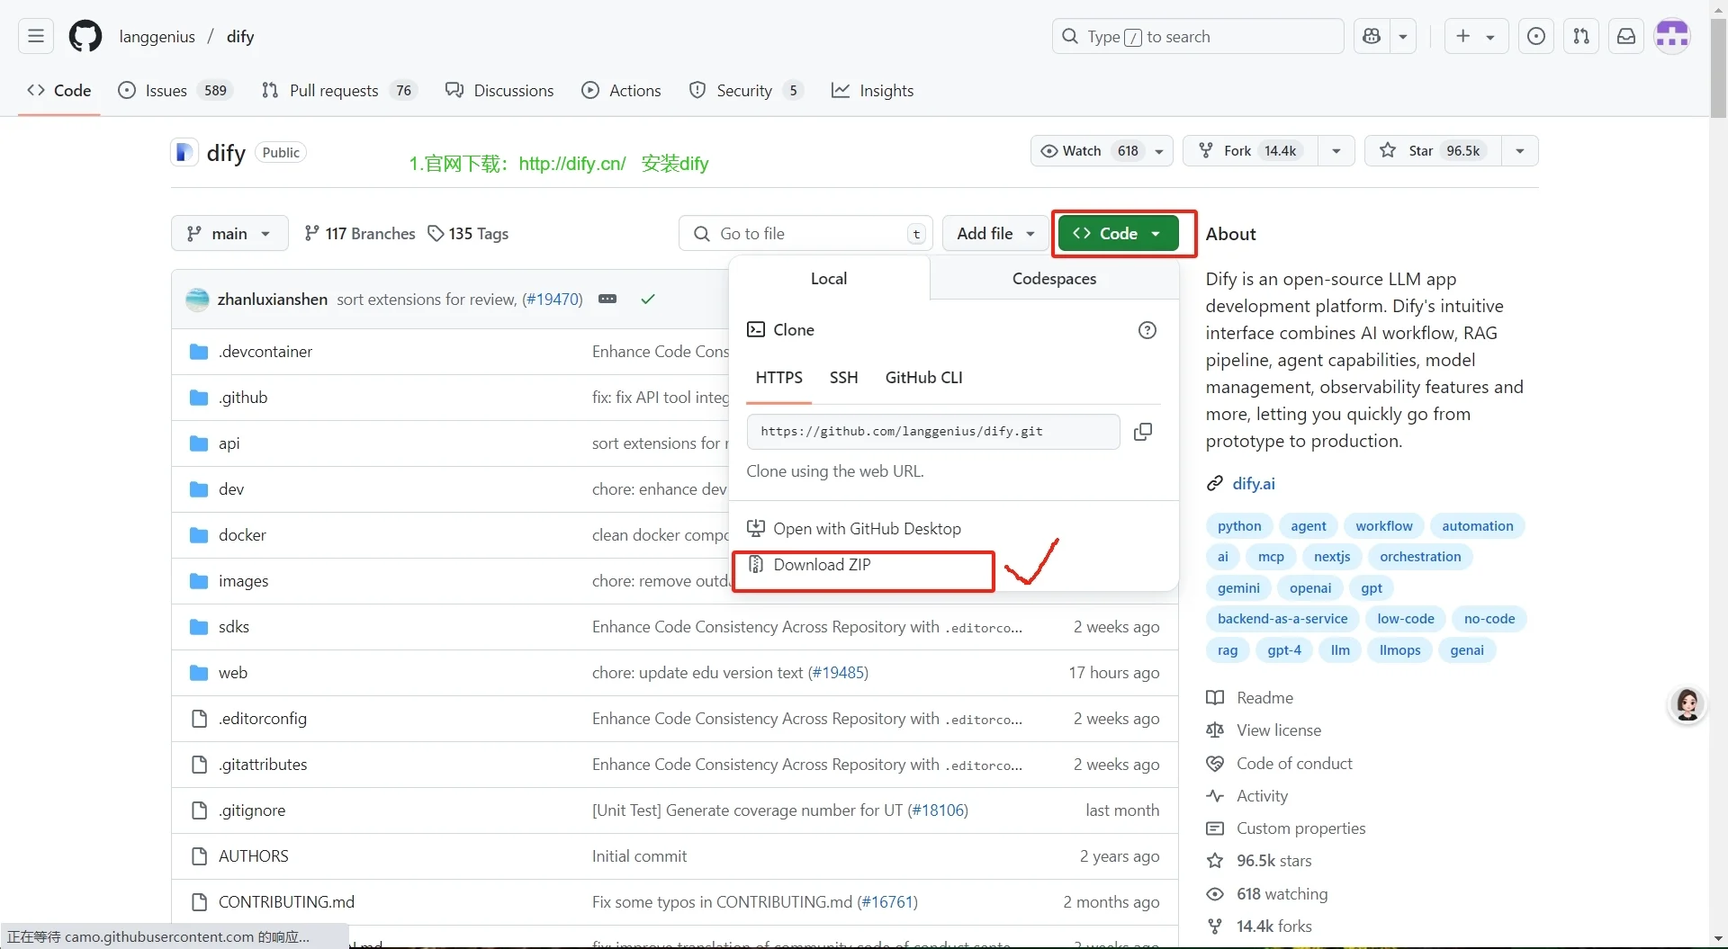Image resolution: width=1728 pixels, height=949 pixels.
Task: Focus the 'Type / to search' box
Action: 1197,36
